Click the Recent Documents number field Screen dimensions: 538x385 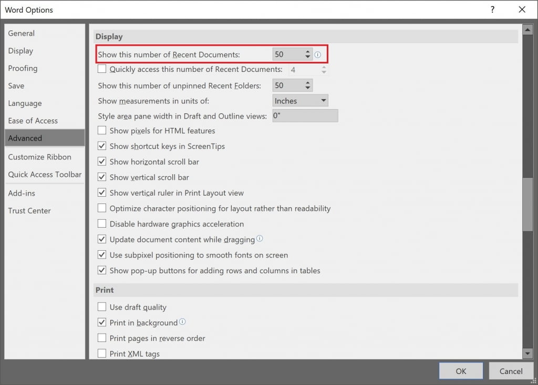coord(288,54)
